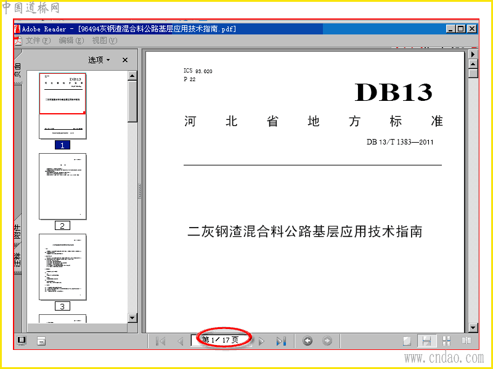Click the next page arrow icon
Image resolution: width=493 pixels, height=369 pixels.
tap(261, 341)
